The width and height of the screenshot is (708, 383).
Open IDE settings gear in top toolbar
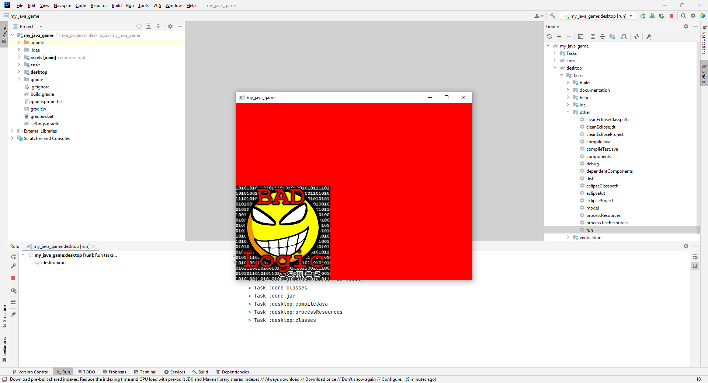coord(693,16)
